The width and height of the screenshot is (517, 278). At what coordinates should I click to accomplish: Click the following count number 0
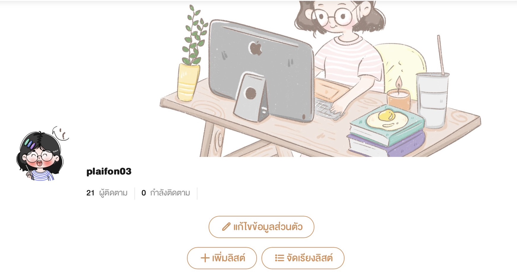coord(144,193)
